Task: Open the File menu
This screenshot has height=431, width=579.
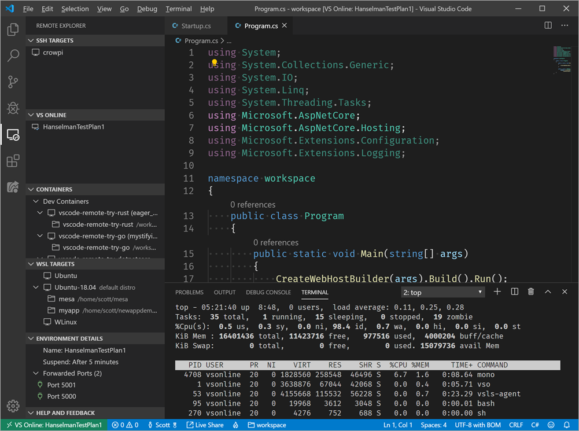Action: (x=28, y=9)
